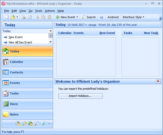The height and width of the screenshot is (135, 163).
Task: Click the Import Holidays button
Action: (x=80, y=96)
